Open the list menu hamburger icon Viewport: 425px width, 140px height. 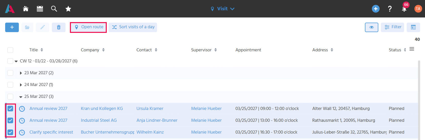pos(412,49)
